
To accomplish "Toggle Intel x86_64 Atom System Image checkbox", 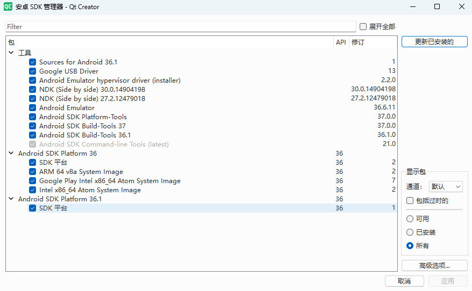I will coord(32,190).
